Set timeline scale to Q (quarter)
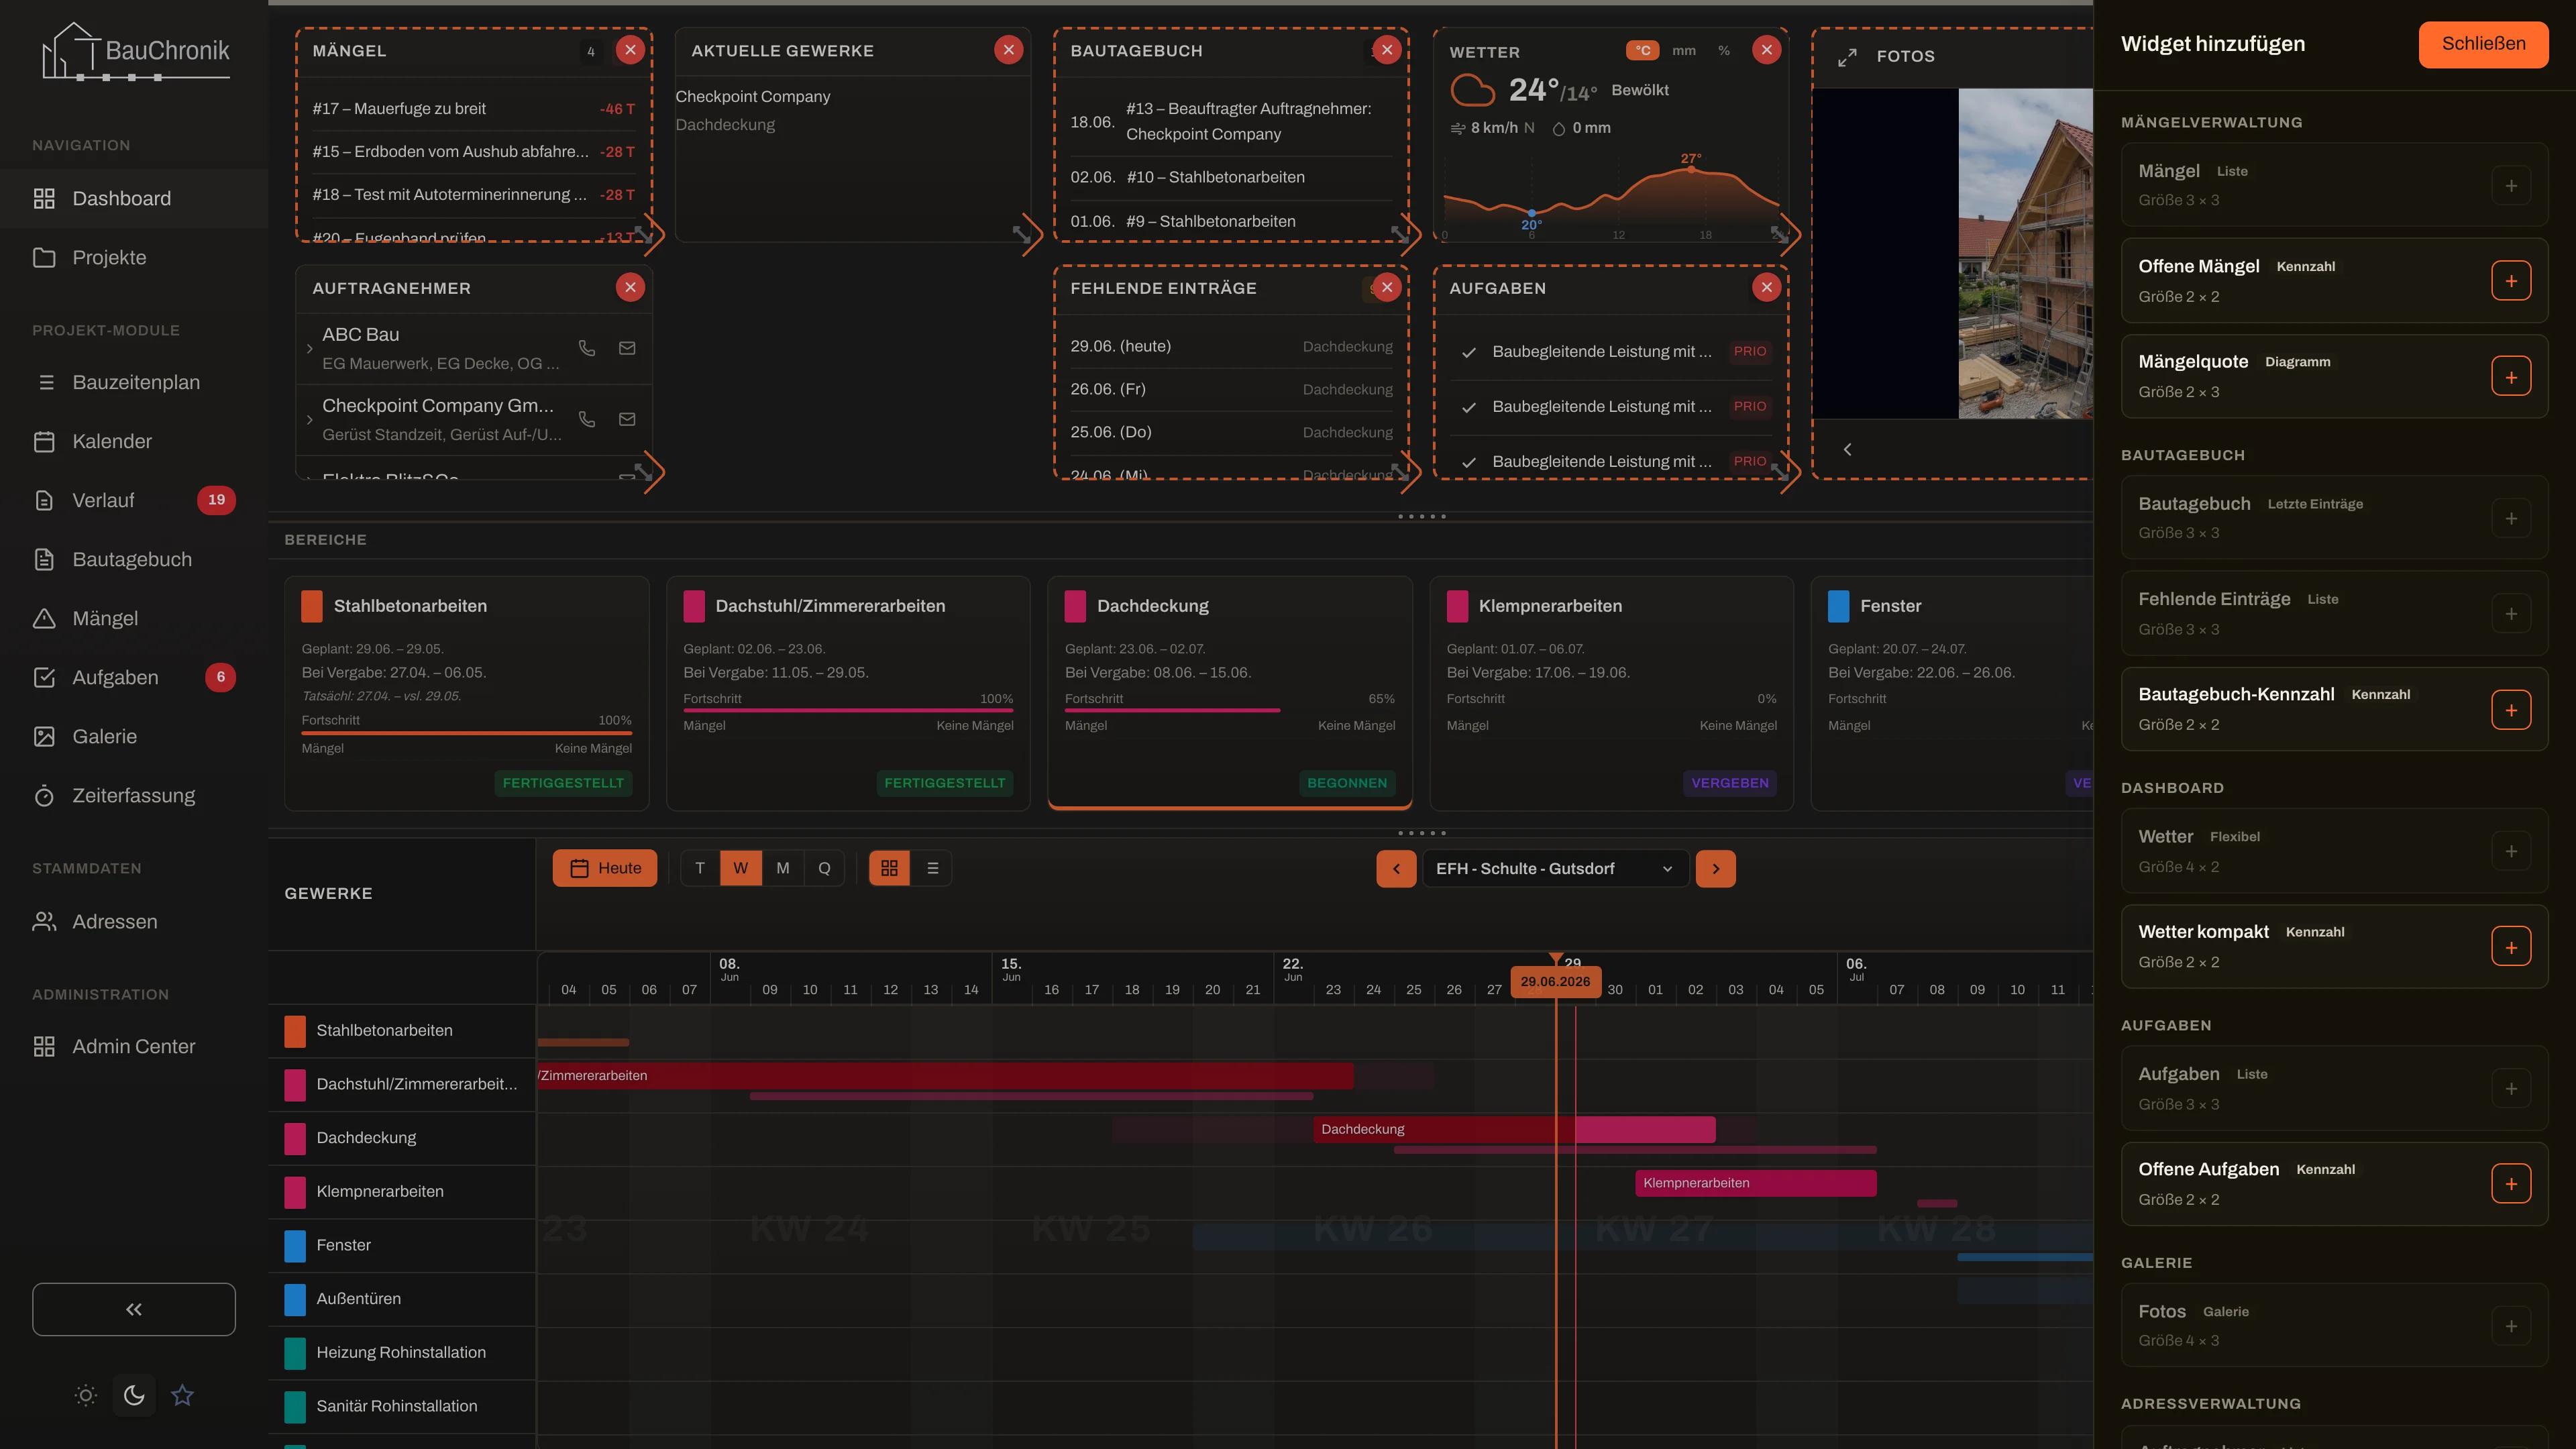This screenshot has width=2576, height=1449. click(x=824, y=868)
